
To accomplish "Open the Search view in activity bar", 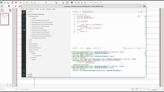I will [24, 17].
